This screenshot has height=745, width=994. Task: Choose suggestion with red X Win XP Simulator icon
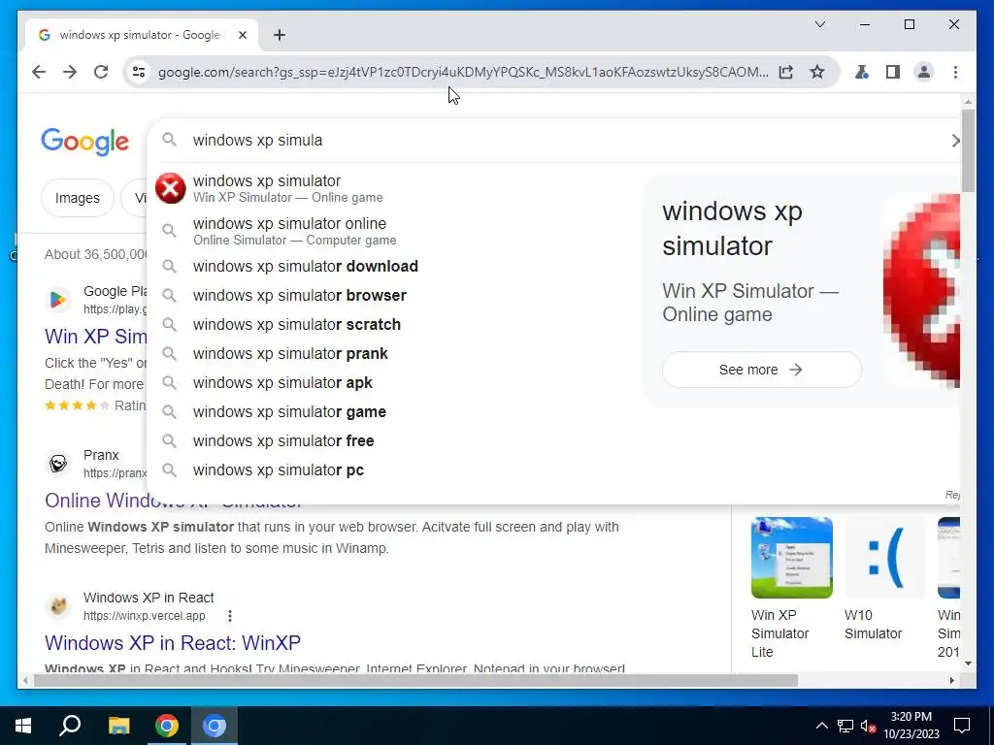(x=393, y=189)
